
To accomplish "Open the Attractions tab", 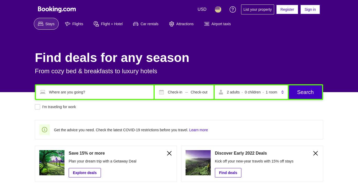I will coord(181,24).
